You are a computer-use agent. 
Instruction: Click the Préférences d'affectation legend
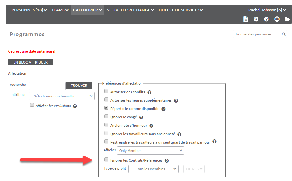point(122,83)
